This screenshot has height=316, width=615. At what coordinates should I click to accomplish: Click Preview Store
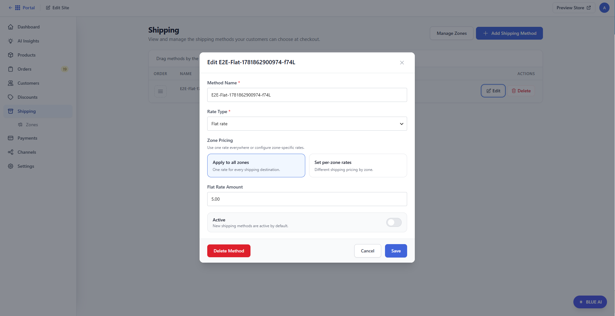pos(574,8)
